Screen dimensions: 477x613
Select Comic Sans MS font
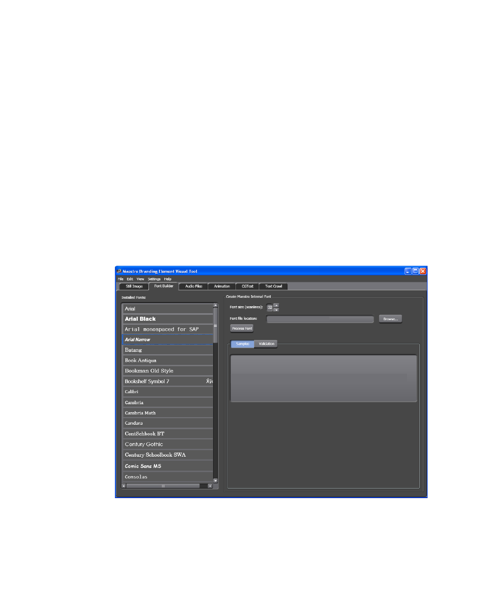pos(167,466)
